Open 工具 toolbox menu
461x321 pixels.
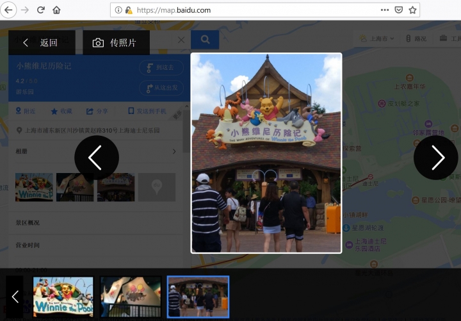click(x=450, y=38)
